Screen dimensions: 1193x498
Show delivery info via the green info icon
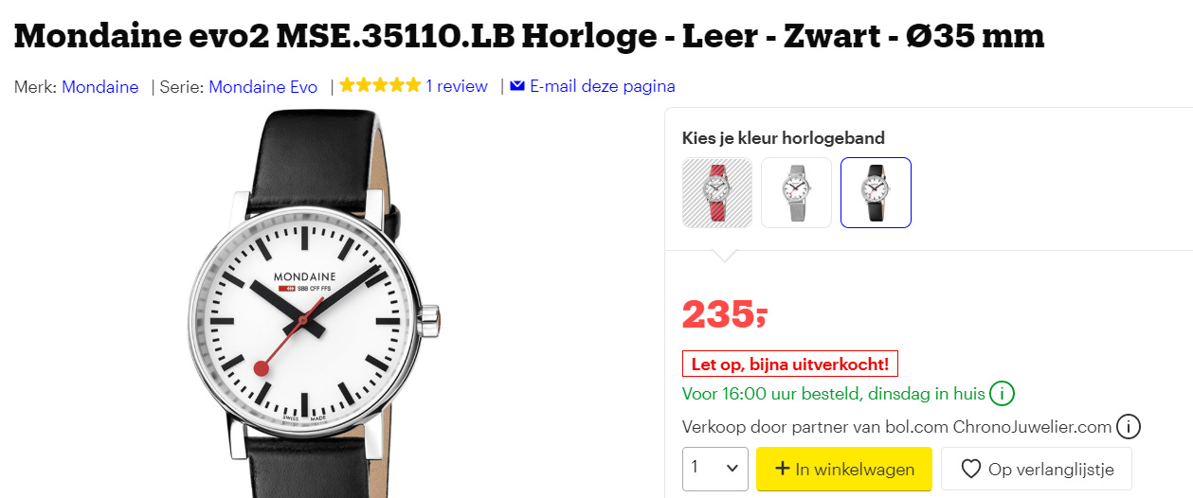click(1001, 394)
